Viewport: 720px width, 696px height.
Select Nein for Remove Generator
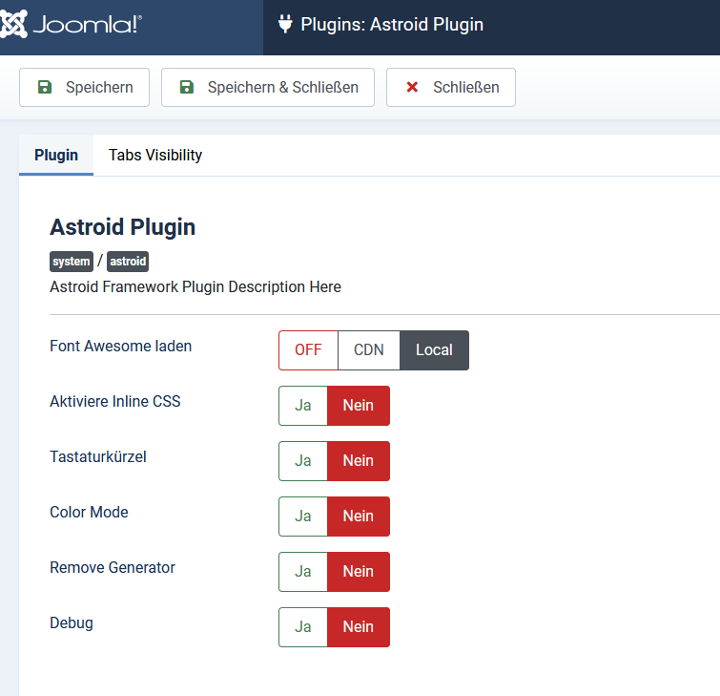pos(359,572)
